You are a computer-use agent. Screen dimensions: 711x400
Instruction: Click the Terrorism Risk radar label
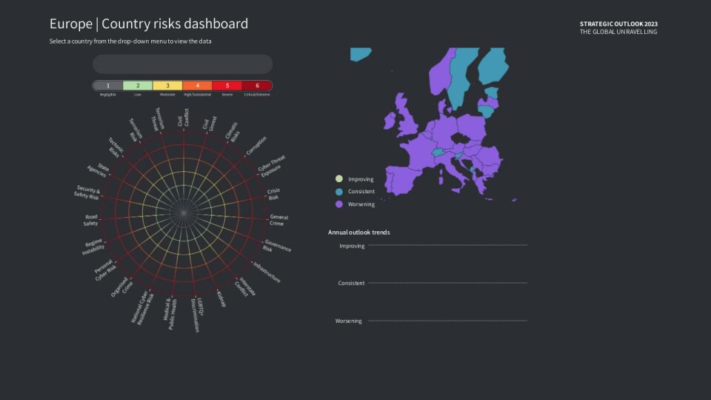tap(135, 130)
